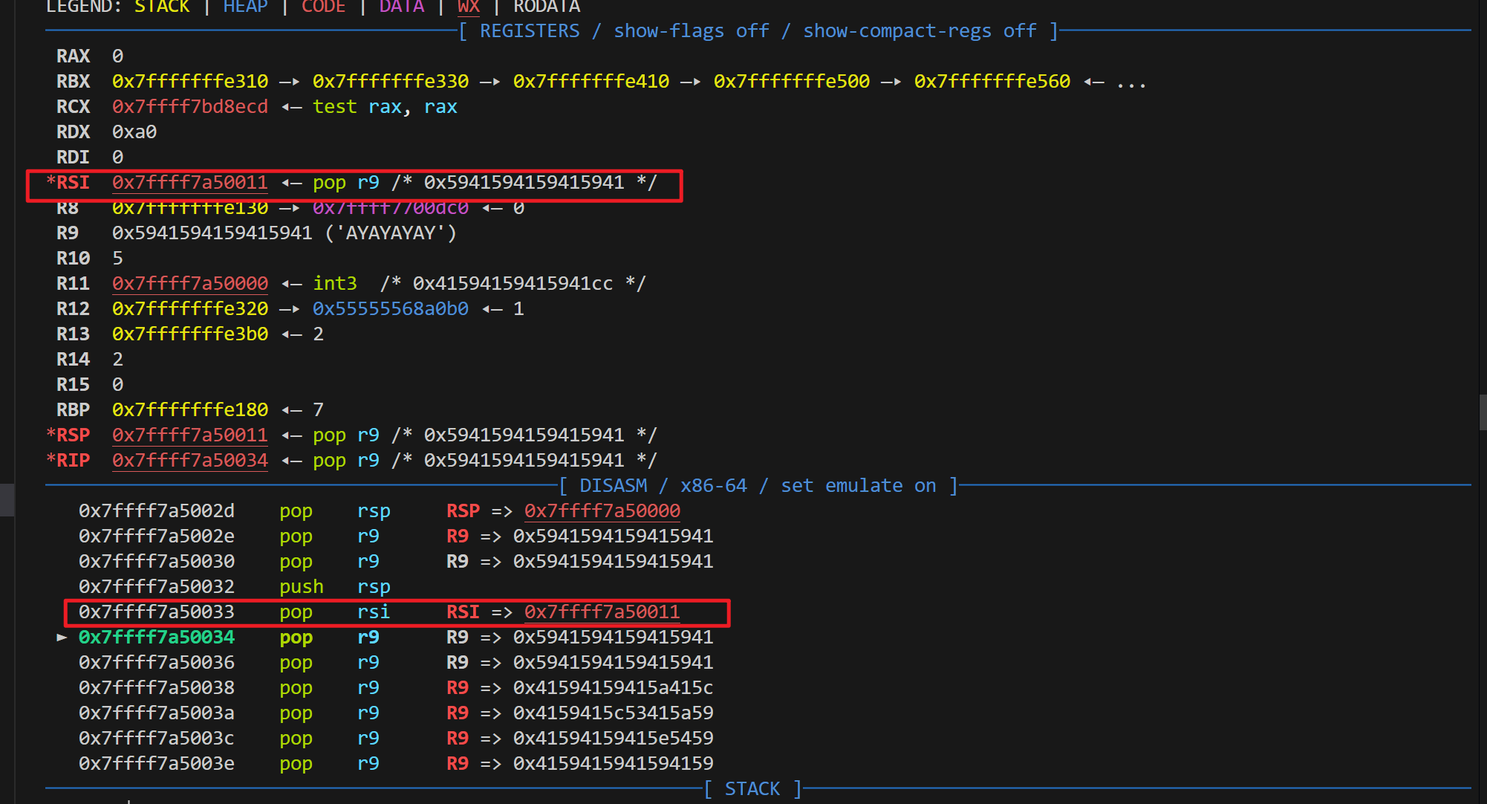Click the DATA label in the legend
Image resolution: width=1487 pixels, height=804 pixels.
click(401, 7)
